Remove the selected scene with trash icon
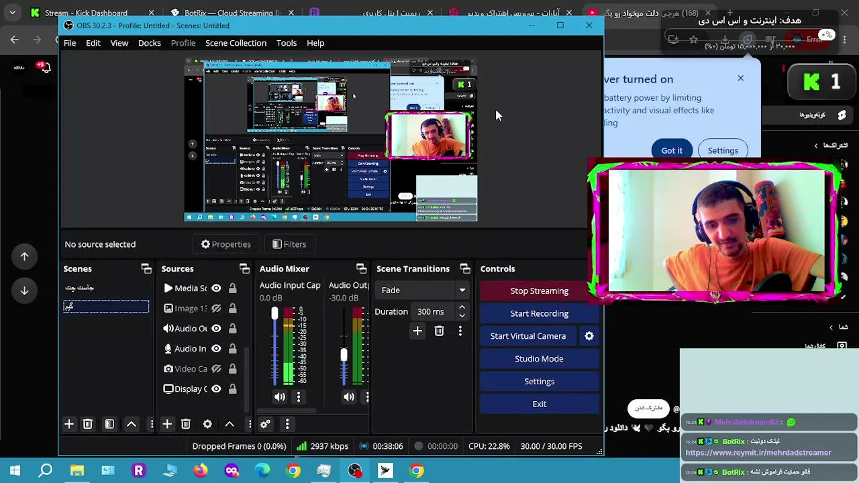This screenshot has width=859, height=483. 87,424
